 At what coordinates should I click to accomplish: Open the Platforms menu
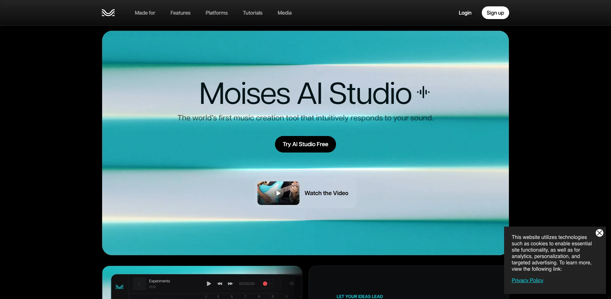coord(216,13)
